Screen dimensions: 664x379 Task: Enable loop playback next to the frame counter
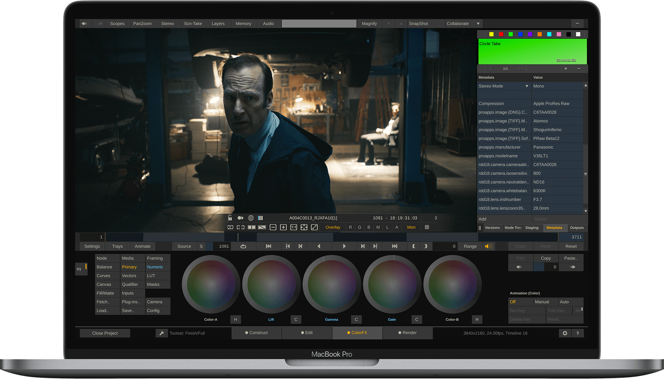[243, 246]
